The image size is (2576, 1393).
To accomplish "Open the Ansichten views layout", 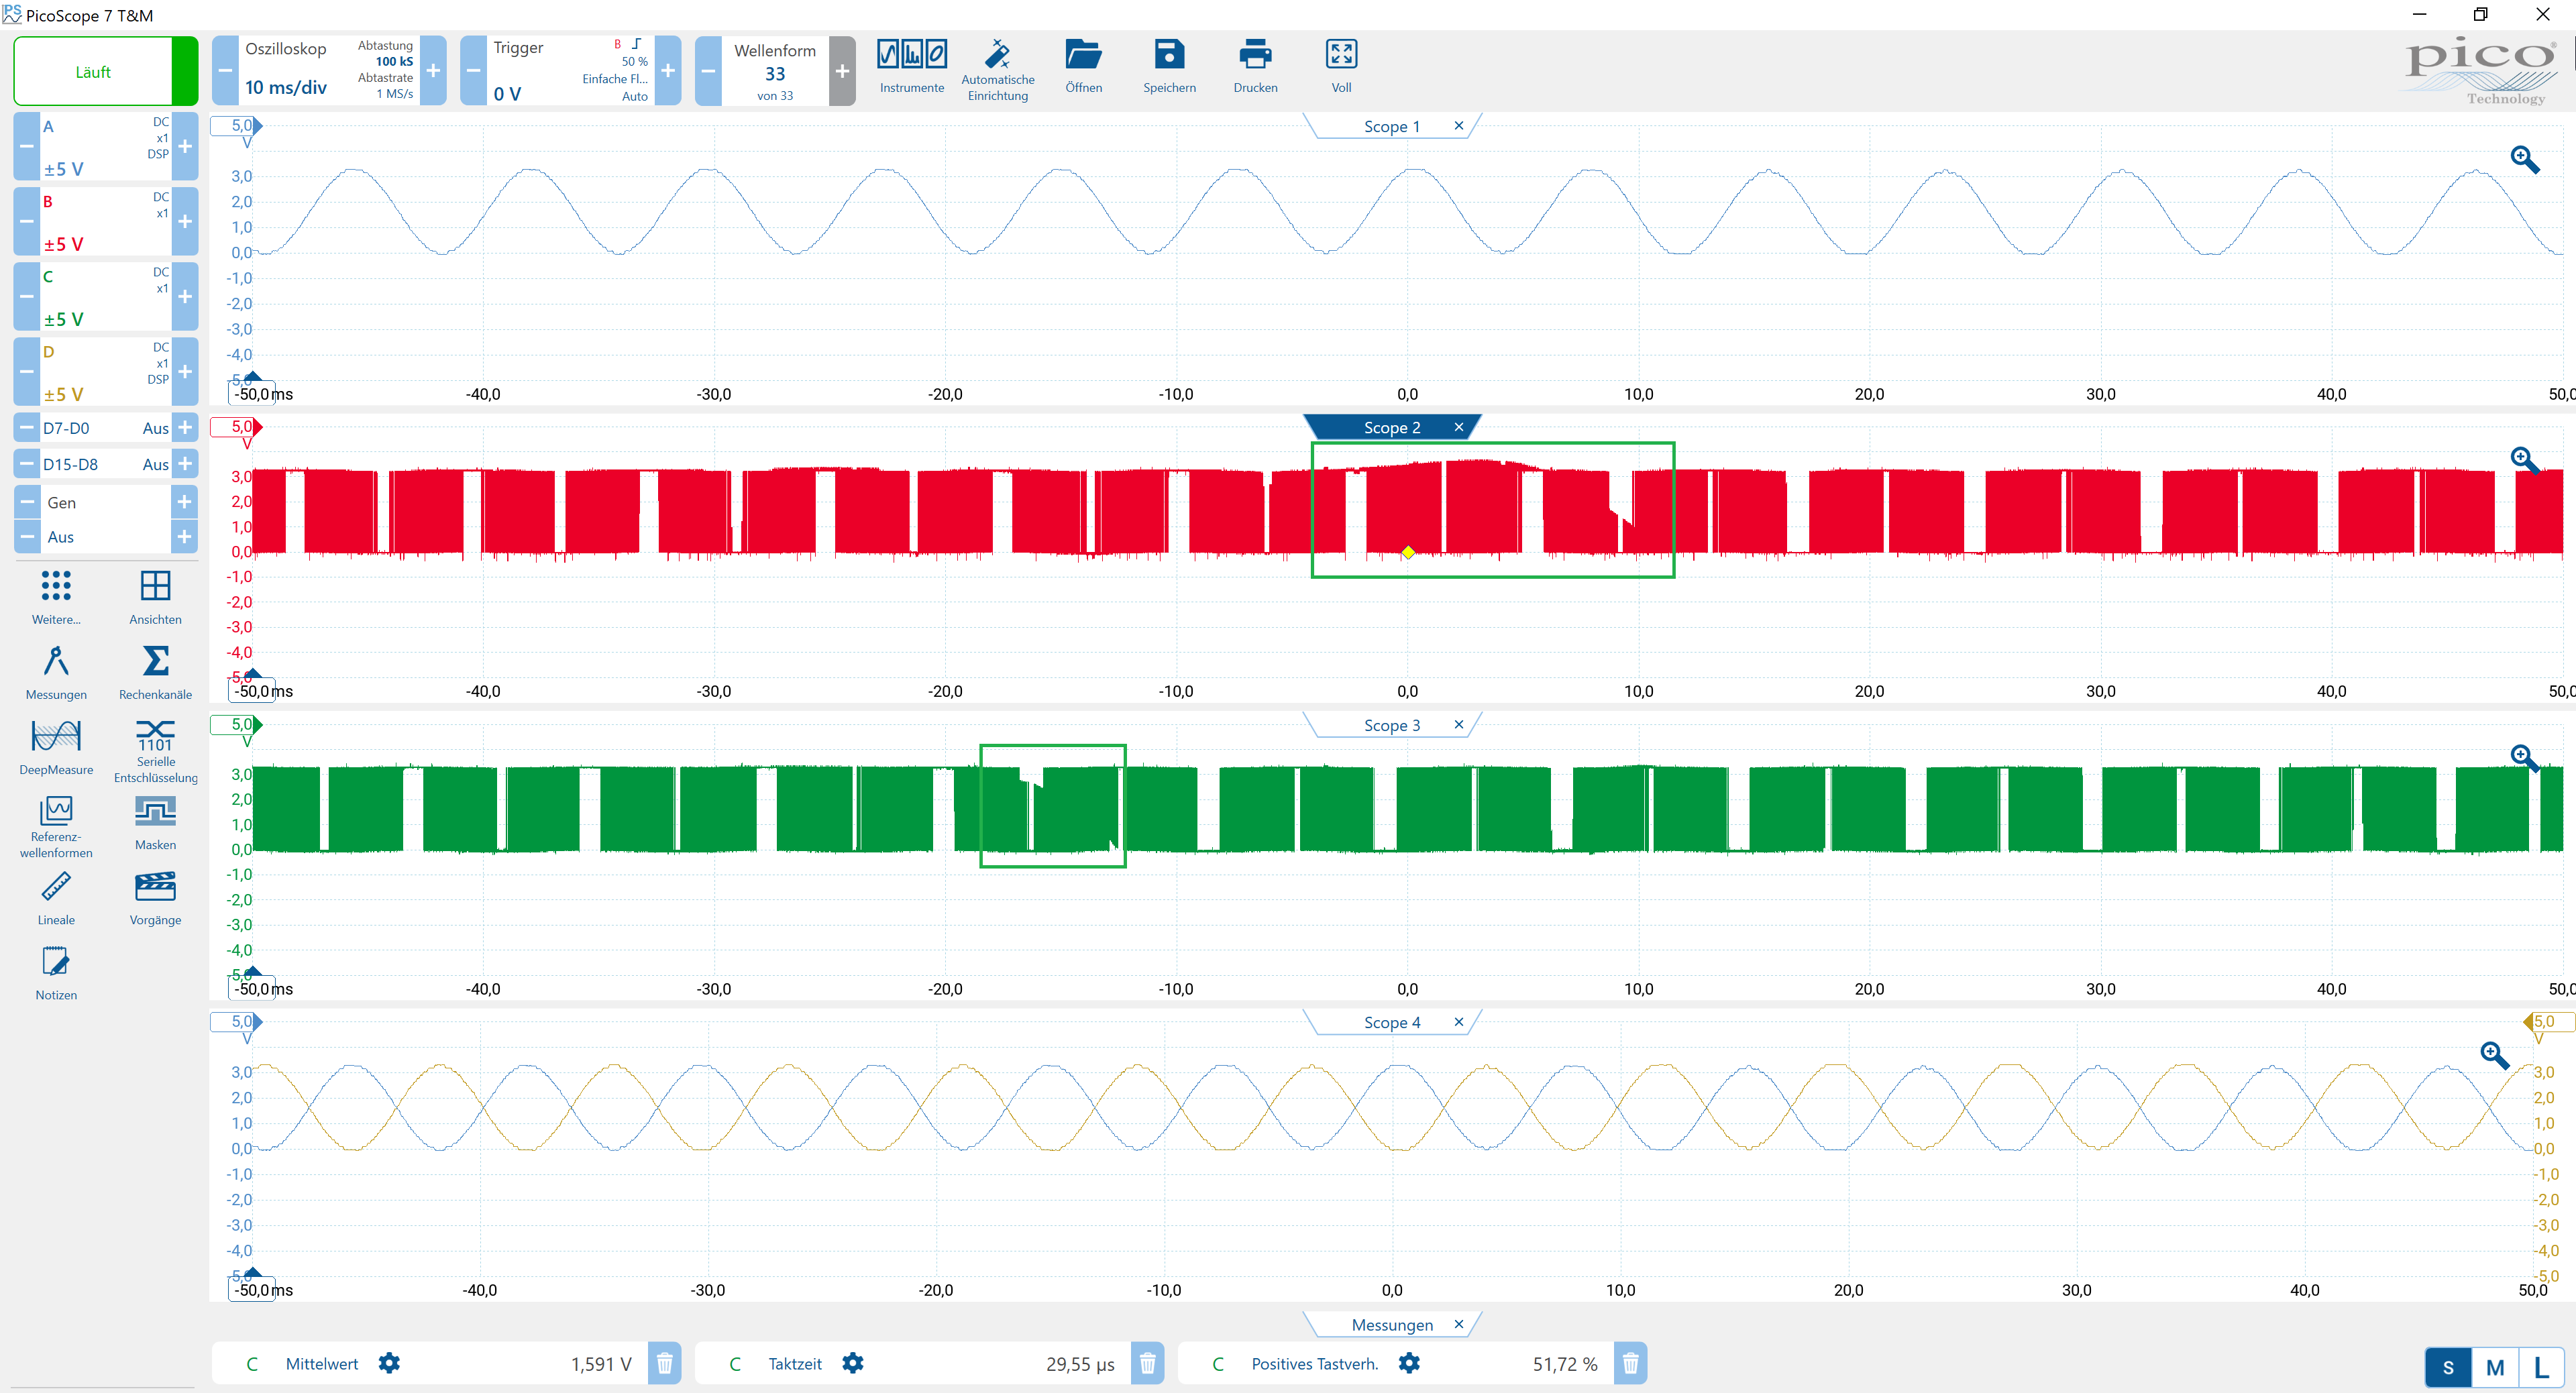I will [x=155, y=598].
